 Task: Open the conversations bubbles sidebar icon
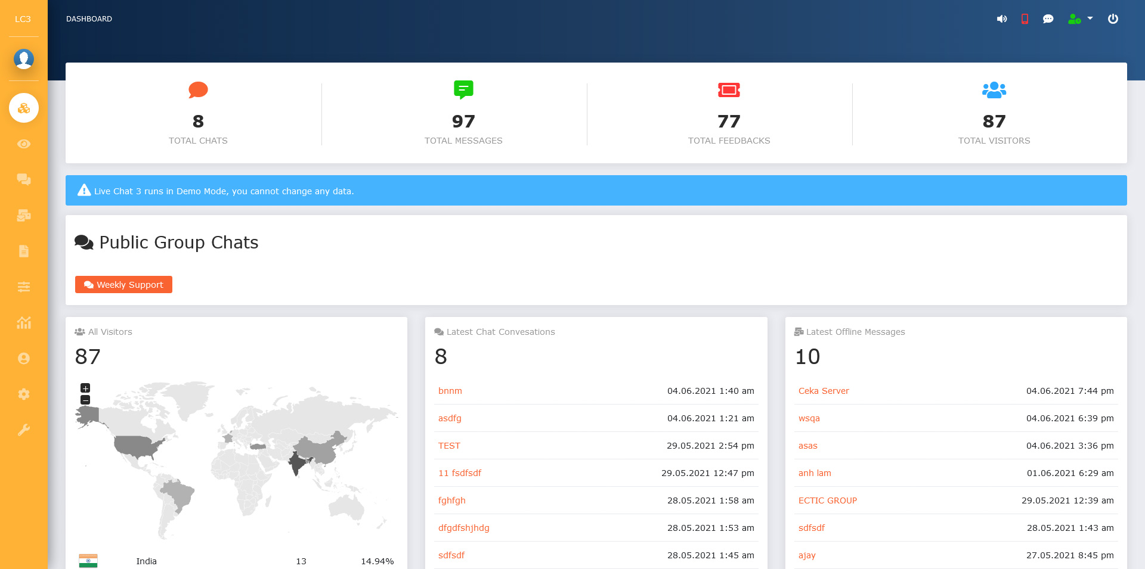(x=24, y=179)
